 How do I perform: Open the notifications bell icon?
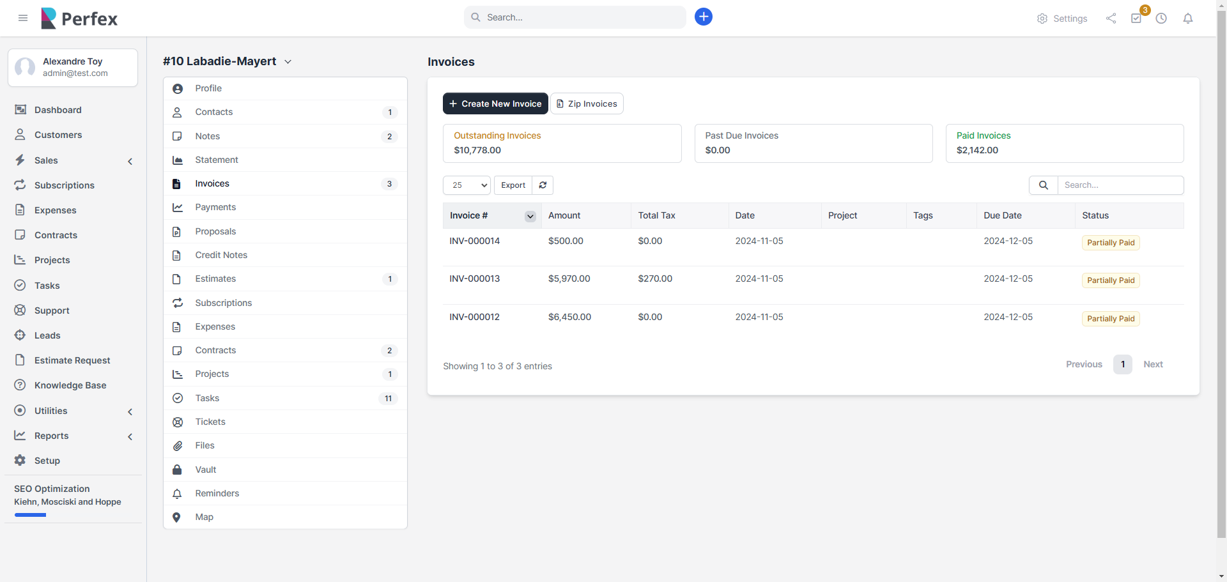[x=1187, y=19]
